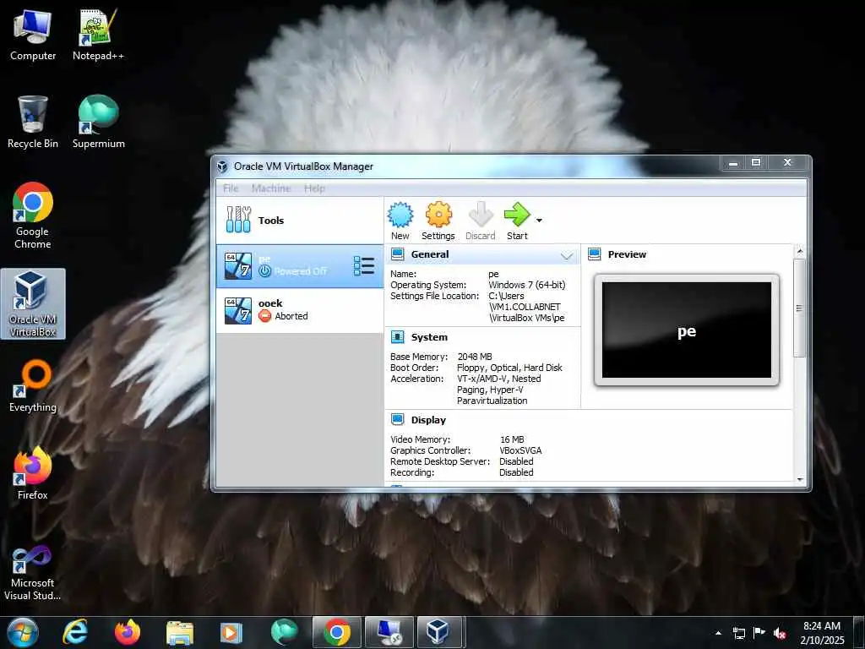This screenshot has height=649, width=865.
Task: Minimize the VirtualBox Manager window
Action: pos(733,162)
